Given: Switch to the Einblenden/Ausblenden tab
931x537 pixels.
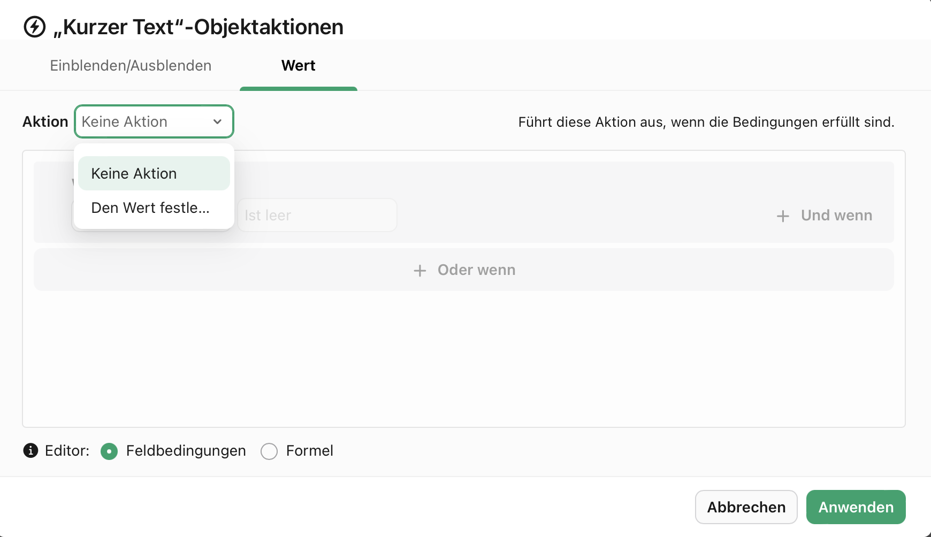Looking at the screenshot, I should coord(131,65).
